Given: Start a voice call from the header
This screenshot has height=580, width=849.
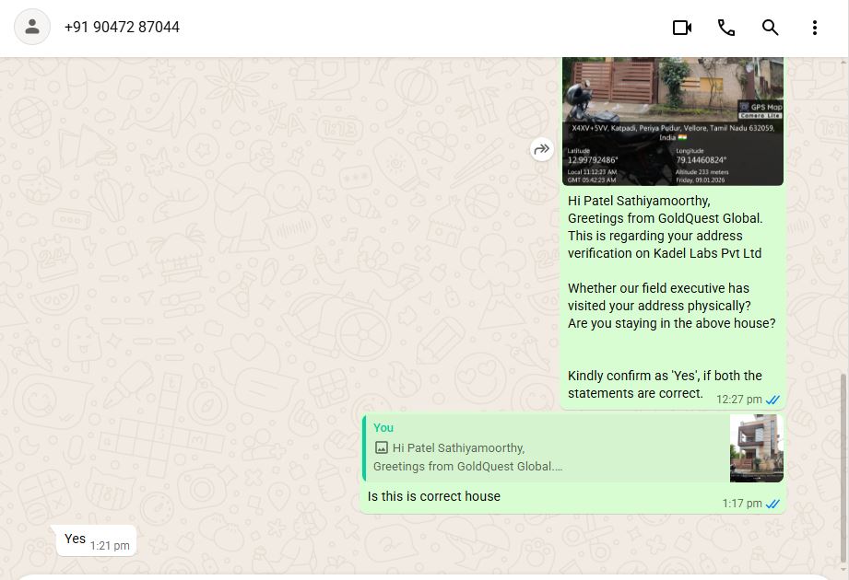Looking at the screenshot, I should [726, 28].
